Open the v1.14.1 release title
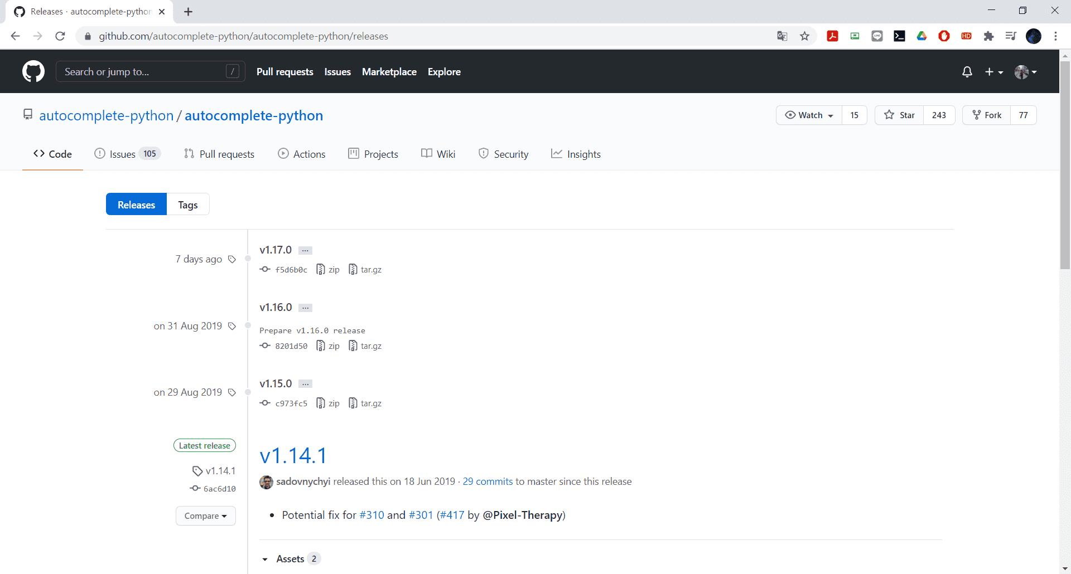The height and width of the screenshot is (574, 1071). [293, 455]
